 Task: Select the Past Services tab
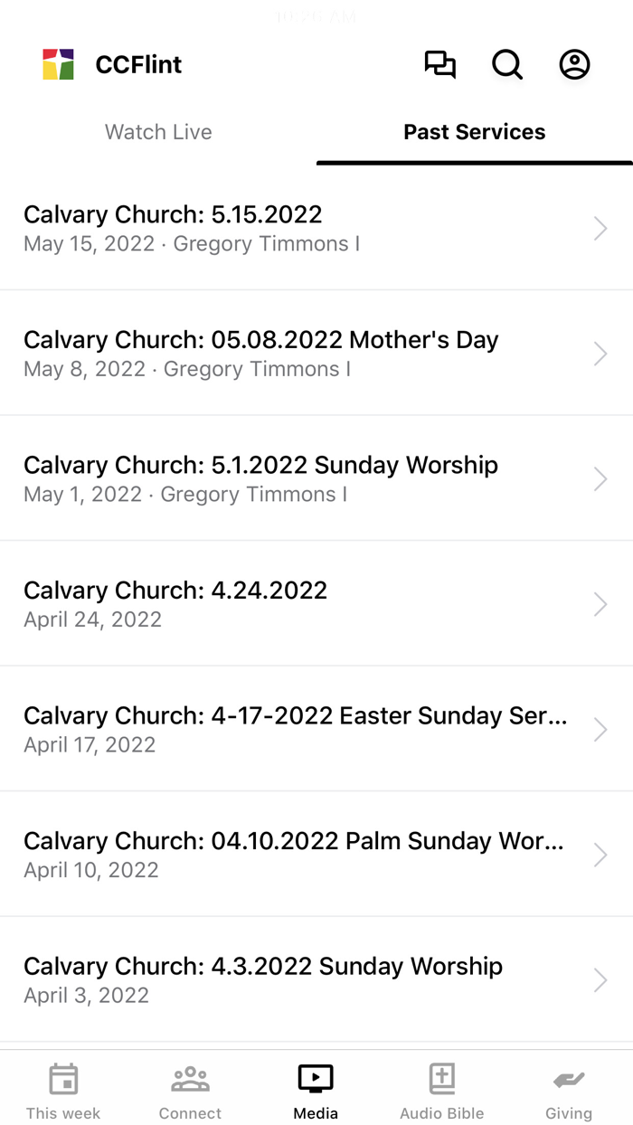pos(474,132)
